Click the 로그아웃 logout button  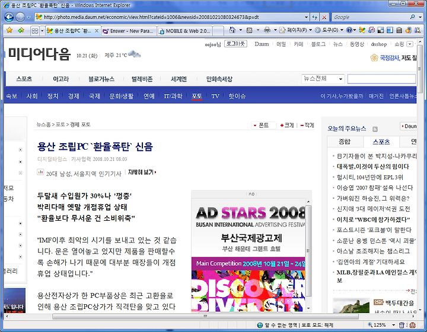pos(235,44)
